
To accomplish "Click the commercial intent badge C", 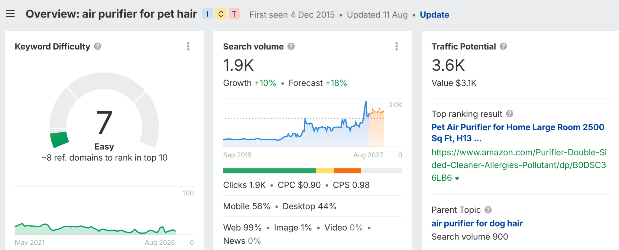I will (221, 14).
